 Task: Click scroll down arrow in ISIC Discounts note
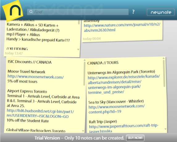point(83,131)
